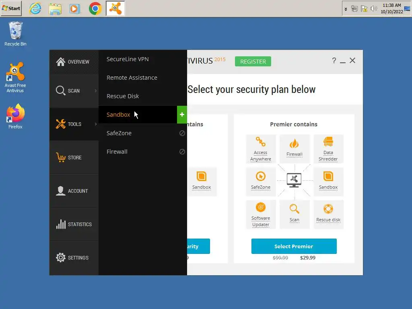
Task: Click the Sandbox icon in left plan panel
Action: pyautogui.click(x=202, y=176)
